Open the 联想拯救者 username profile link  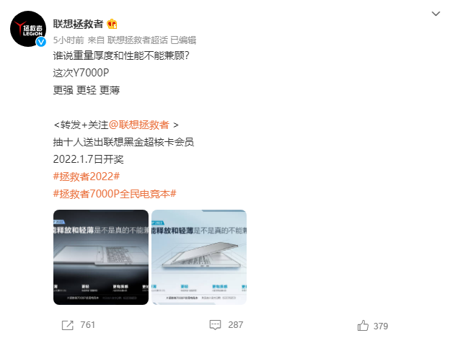(x=78, y=24)
